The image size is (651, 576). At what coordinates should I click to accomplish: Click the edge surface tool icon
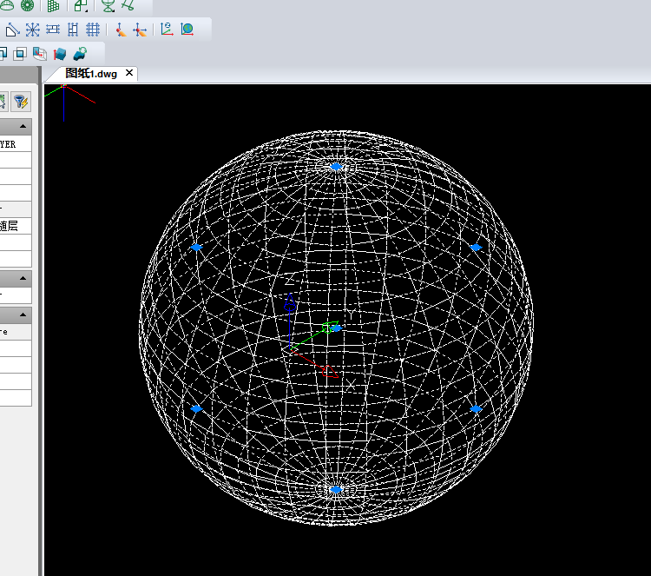coord(128,5)
